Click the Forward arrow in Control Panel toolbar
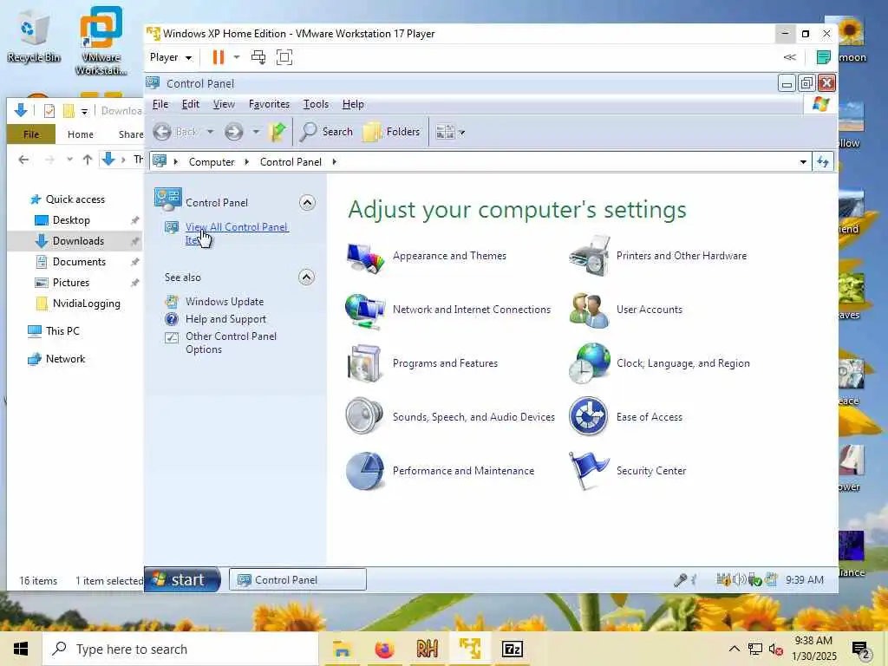888x666 pixels. (233, 132)
